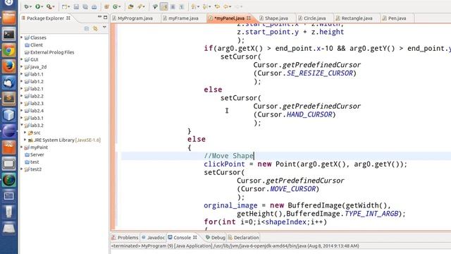Toggle Block Selection mode
The width and height of the screenshot is (451, 254).
173,6
